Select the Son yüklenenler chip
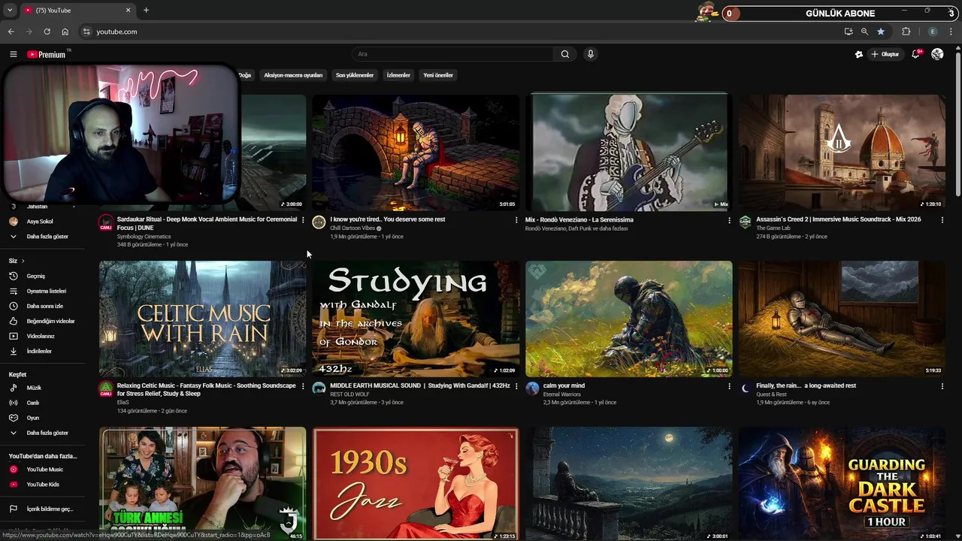This screenshot has width=962, height=541. [355, 75]
